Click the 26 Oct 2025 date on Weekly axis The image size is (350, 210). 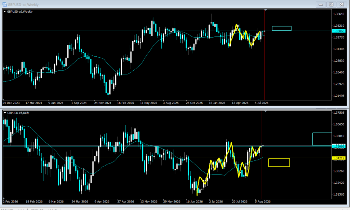click(194, 103)
